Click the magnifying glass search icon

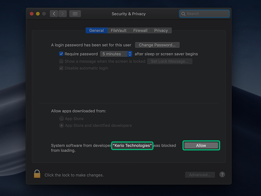[183, 14]
